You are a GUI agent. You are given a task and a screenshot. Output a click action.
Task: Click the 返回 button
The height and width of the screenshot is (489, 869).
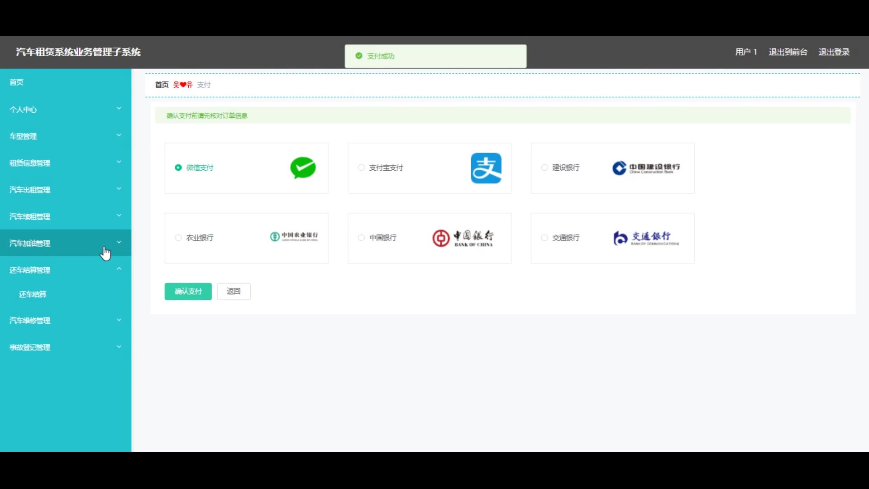click(x=234, y=291)
